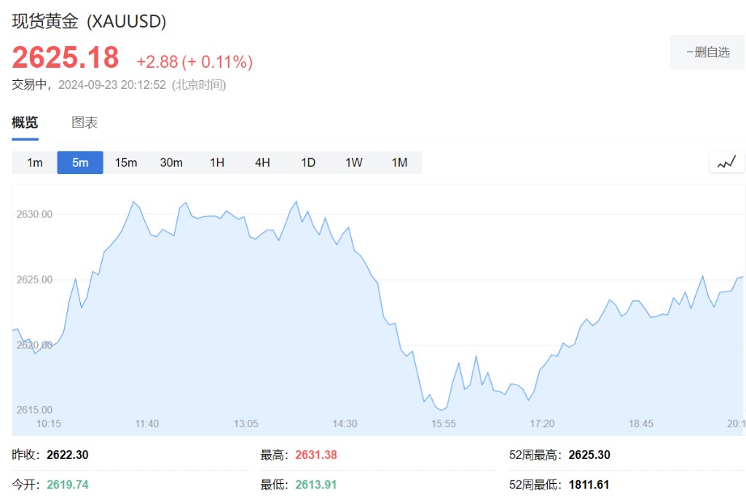Choose the 1H interval
746x497 pixels.
(x=217, y=163)
